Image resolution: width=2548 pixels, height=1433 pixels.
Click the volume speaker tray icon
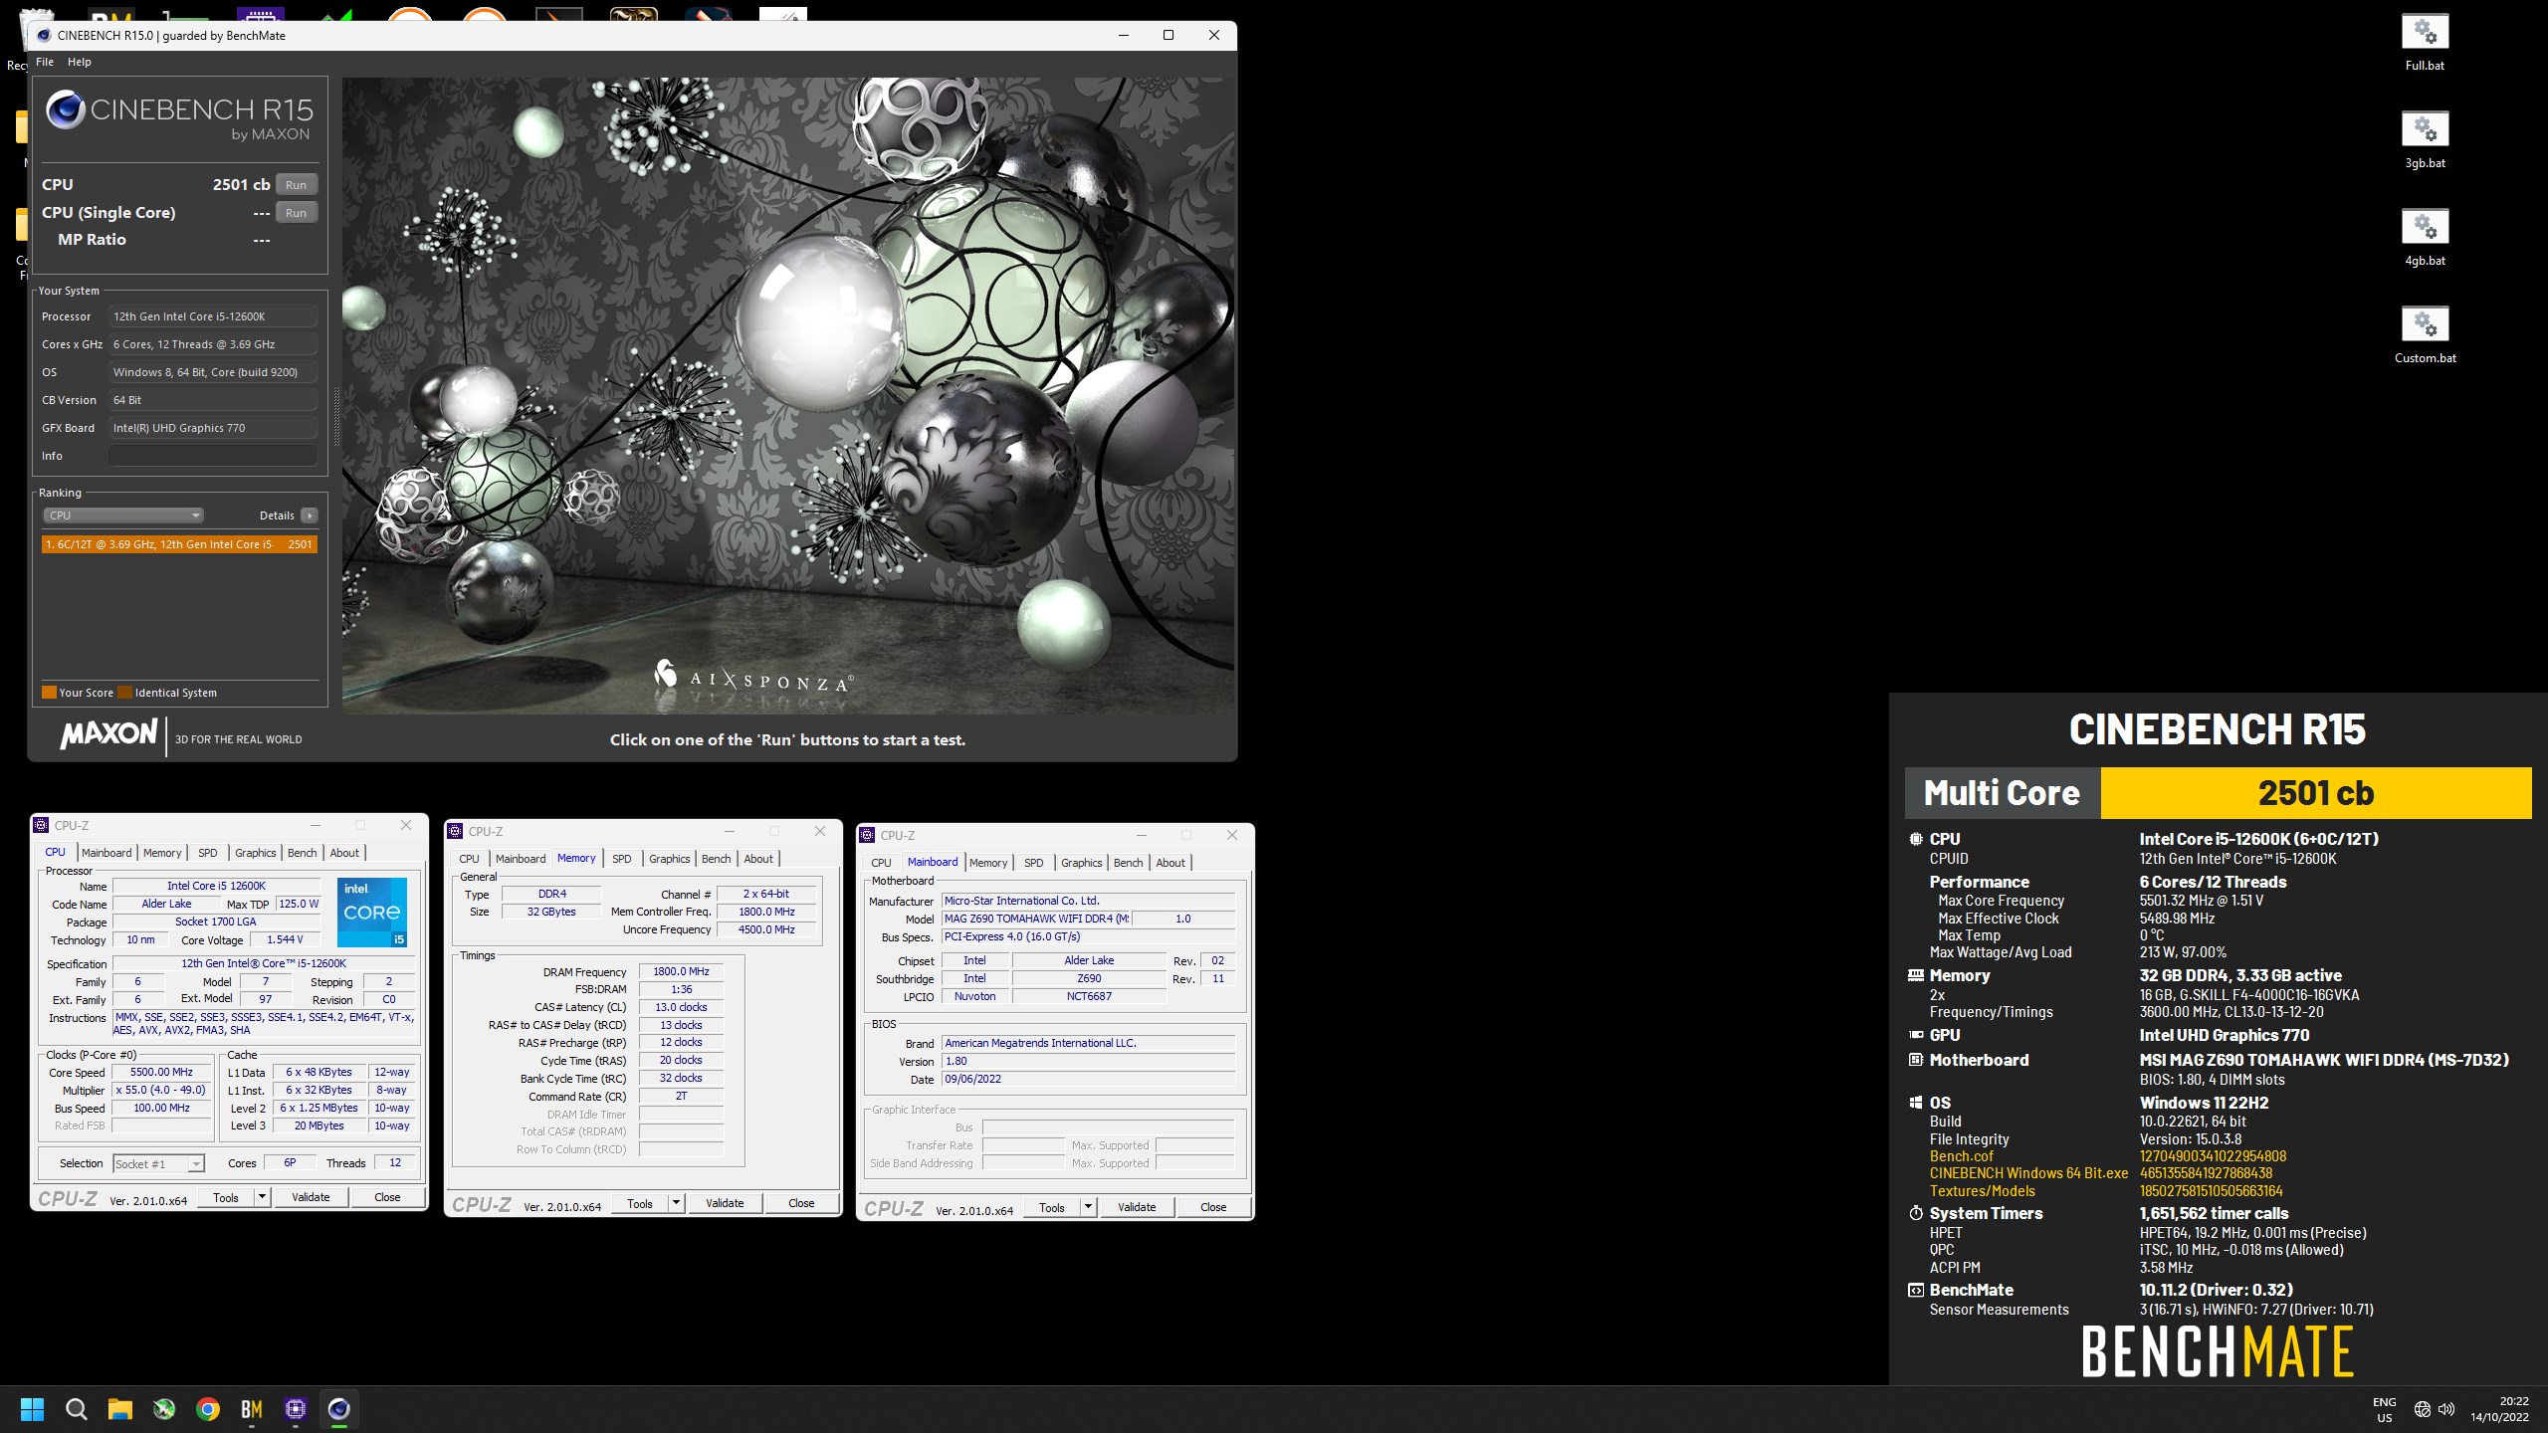(2446, 1409)
